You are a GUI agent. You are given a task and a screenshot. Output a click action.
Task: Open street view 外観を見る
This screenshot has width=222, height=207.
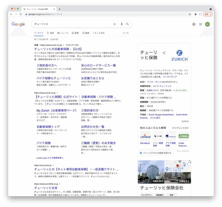point(178,178)
